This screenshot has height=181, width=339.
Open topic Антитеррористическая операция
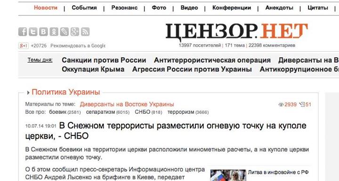(212, 60)
